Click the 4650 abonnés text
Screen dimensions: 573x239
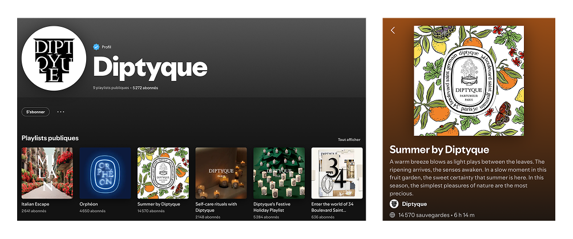point(92,211)
